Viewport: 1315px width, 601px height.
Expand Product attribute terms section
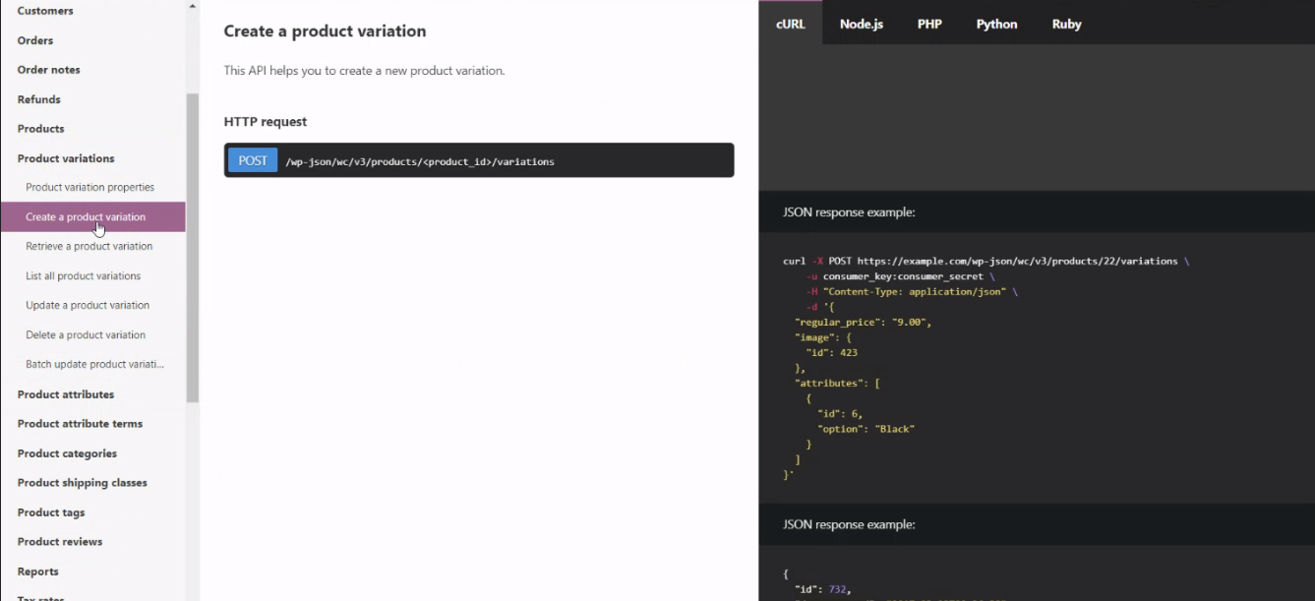[x=80, y=424]
